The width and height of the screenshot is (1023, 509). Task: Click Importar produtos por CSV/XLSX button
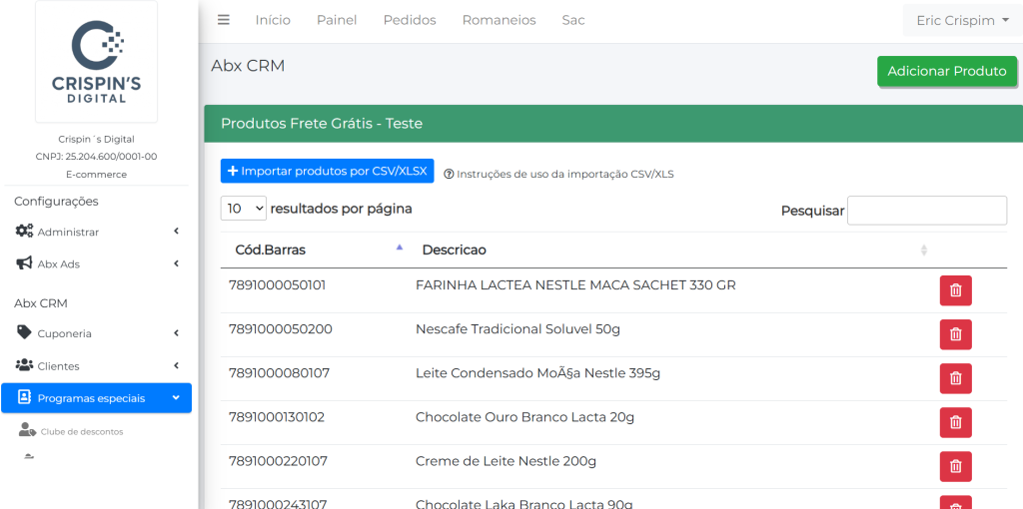(x=327, y=171)
